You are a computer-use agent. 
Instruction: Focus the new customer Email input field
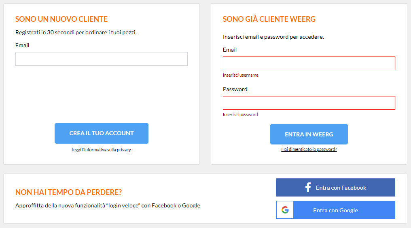pos(102,59)
